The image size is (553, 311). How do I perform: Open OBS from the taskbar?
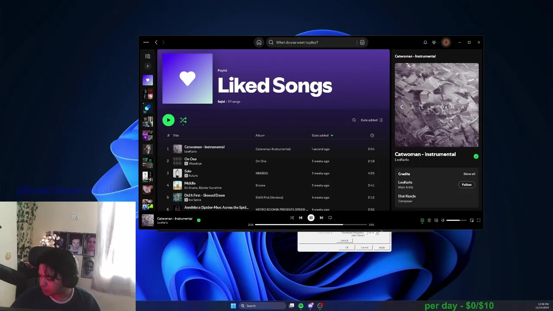point(320,306)
